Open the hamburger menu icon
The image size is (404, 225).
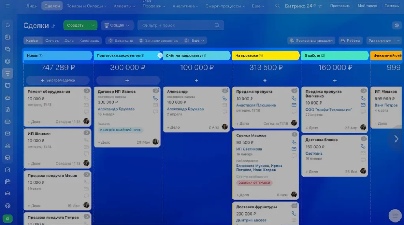[7, 6]
